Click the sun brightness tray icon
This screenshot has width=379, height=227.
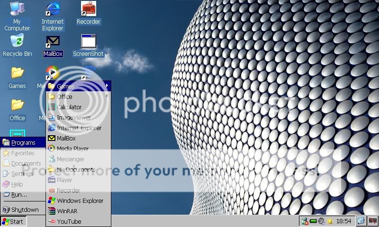click(330, 221)
